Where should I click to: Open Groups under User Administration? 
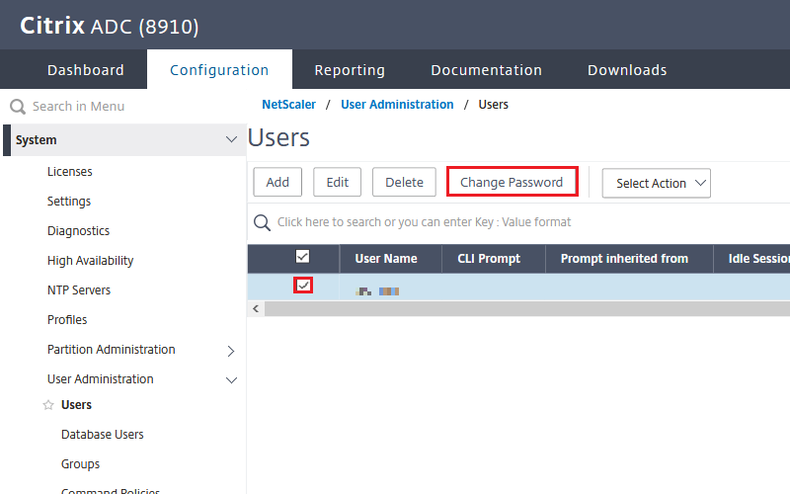80,463
